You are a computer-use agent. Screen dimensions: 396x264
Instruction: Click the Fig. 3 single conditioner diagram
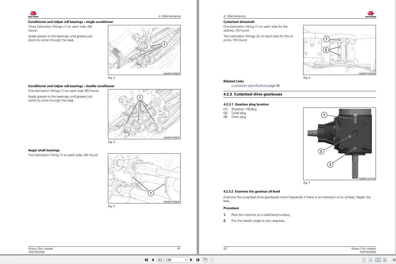(x=144, y=50)
